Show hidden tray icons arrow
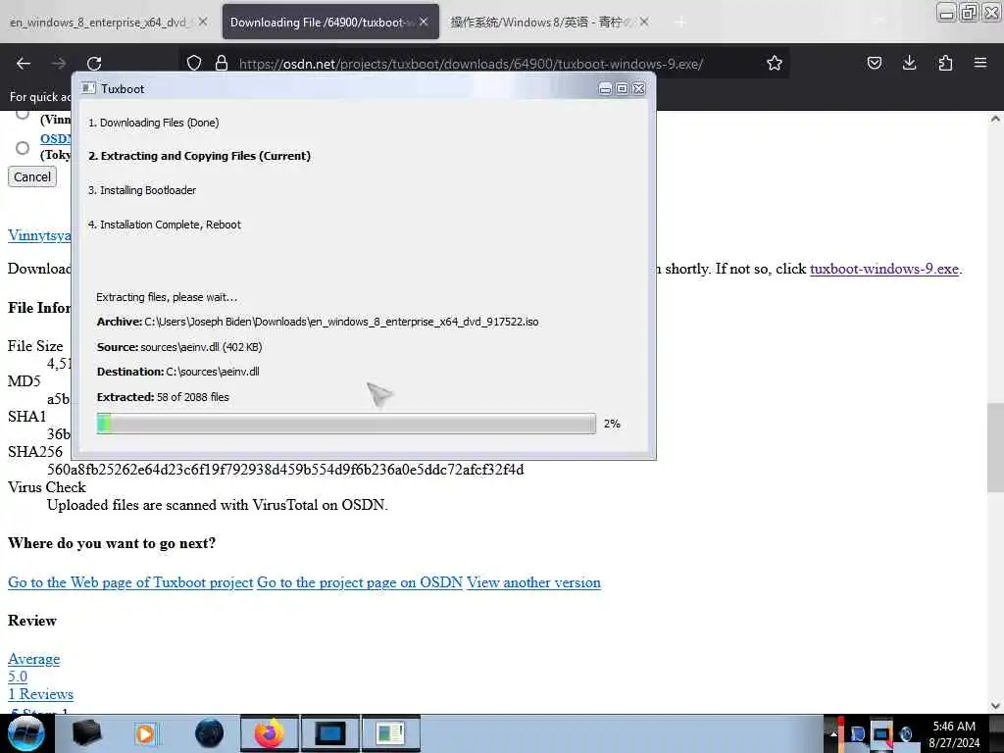This screenshot has height=753, width=1004. (833, 733)
